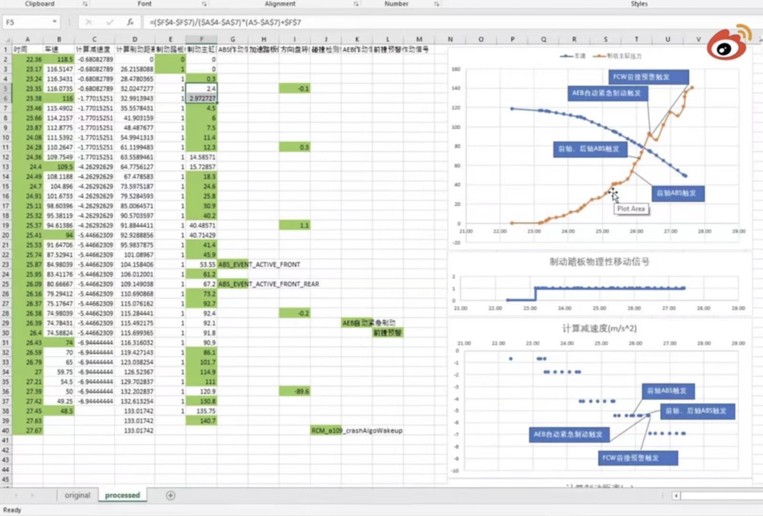Click the Insert Function fx icon
This screenshot has width=763, height=516.
click(130, 22)
